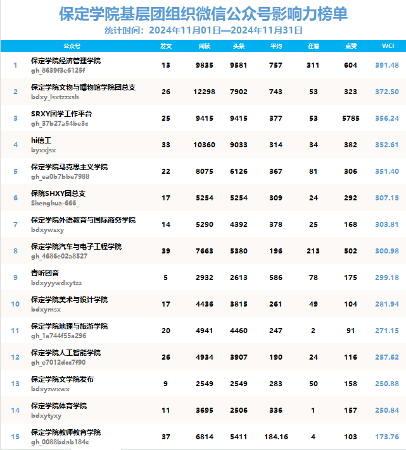
Task: Click account ID byxxjsx
Action: [44, 150]
